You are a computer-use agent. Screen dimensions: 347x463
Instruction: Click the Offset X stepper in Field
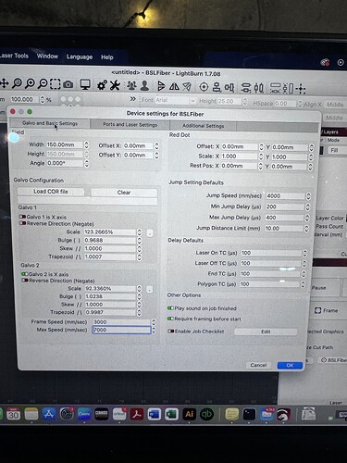tap(156, 145)
